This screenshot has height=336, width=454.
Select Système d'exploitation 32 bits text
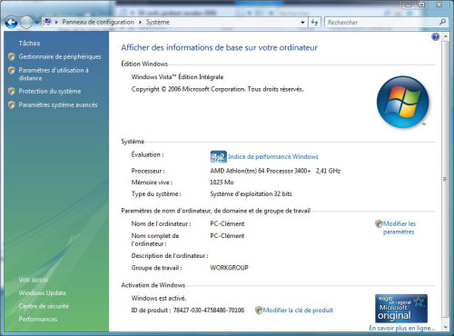251,194
